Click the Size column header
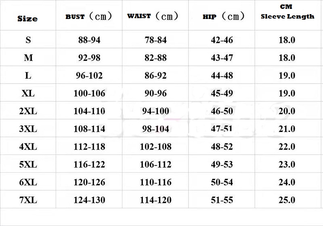This screenshot has height=226, width=323. point(28,19)
